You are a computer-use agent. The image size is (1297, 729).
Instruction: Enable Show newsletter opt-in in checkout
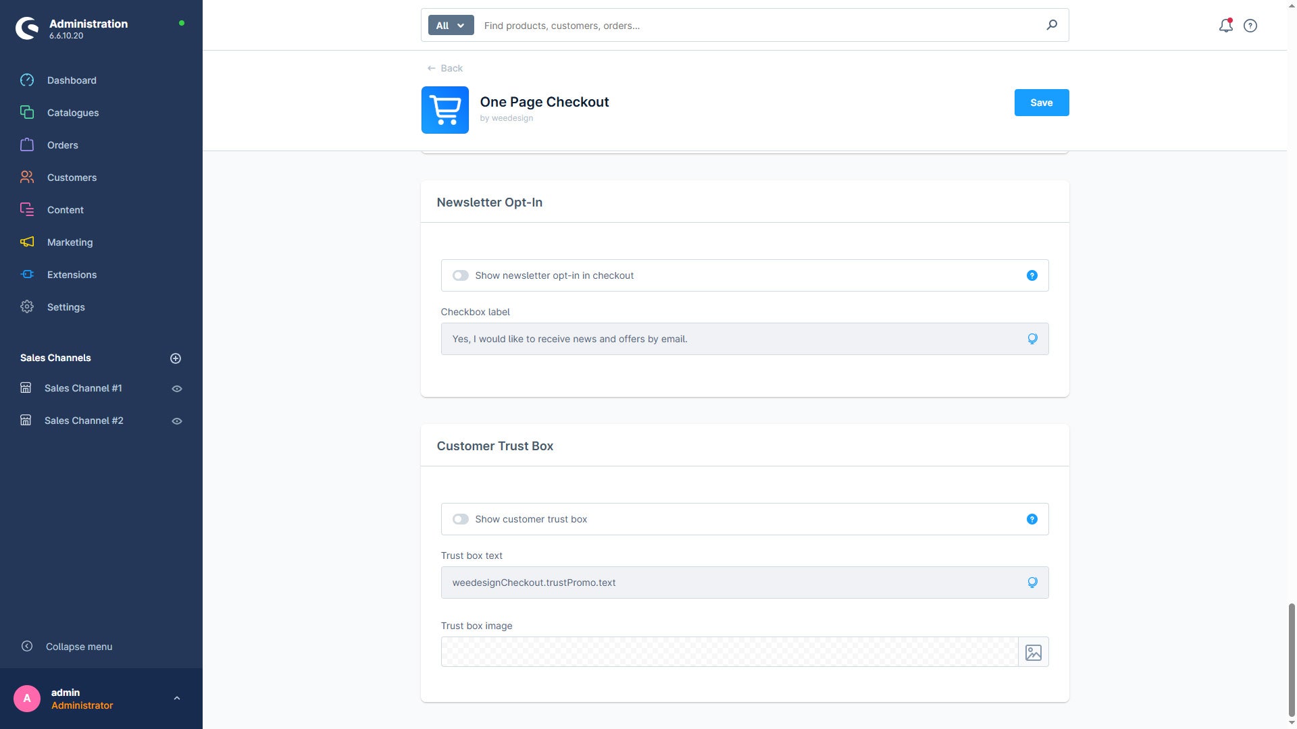(461, 275)
